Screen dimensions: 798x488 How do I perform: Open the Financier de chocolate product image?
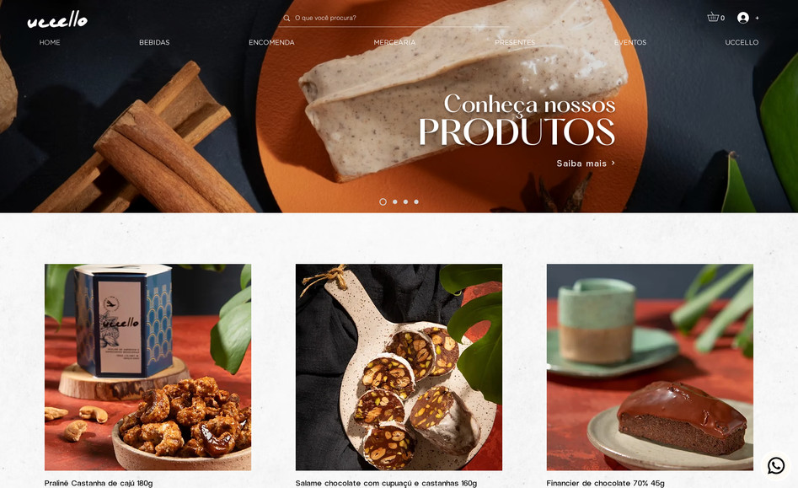coord(650,367)
